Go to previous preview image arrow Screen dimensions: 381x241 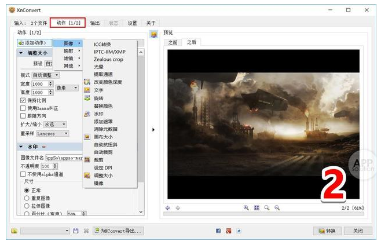coord(167,207)
